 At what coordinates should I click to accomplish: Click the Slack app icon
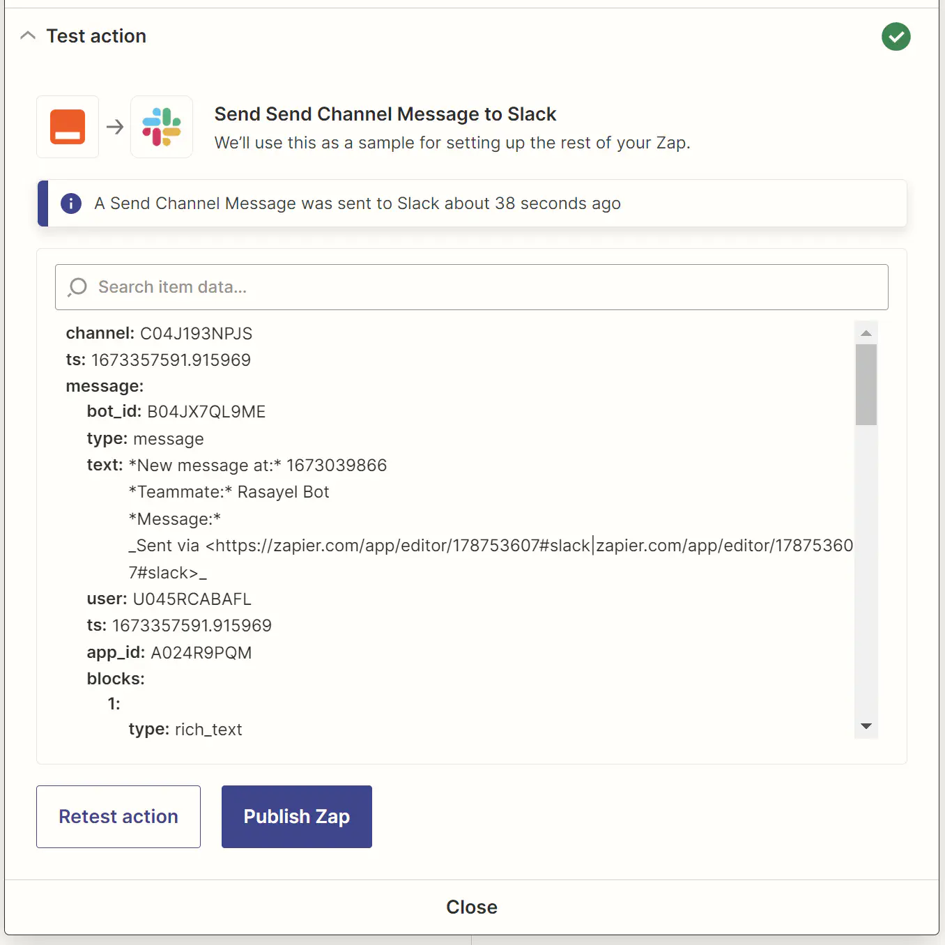[x=162, y=127]
